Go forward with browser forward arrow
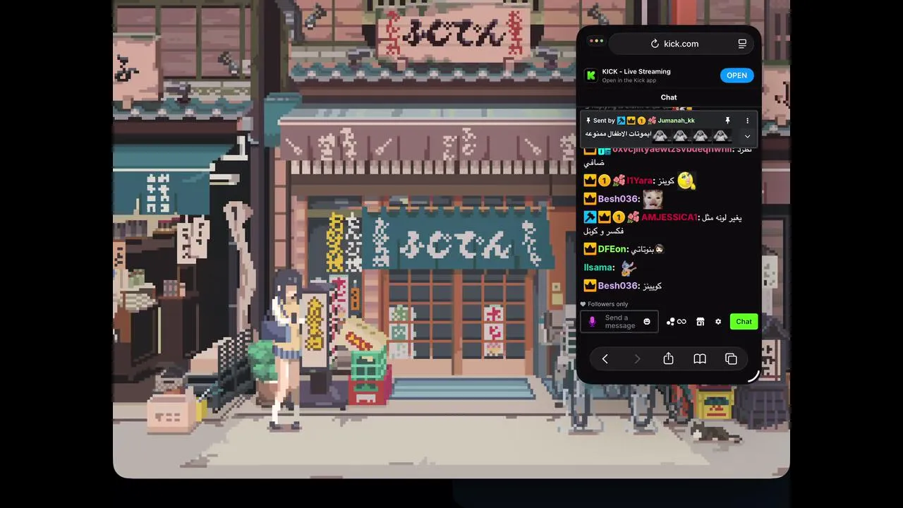 click(637, 359)
